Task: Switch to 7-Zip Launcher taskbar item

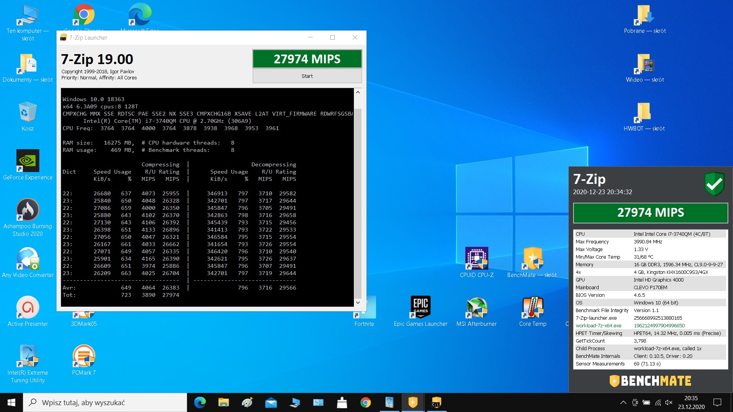Action: click(x=436, y=402)
